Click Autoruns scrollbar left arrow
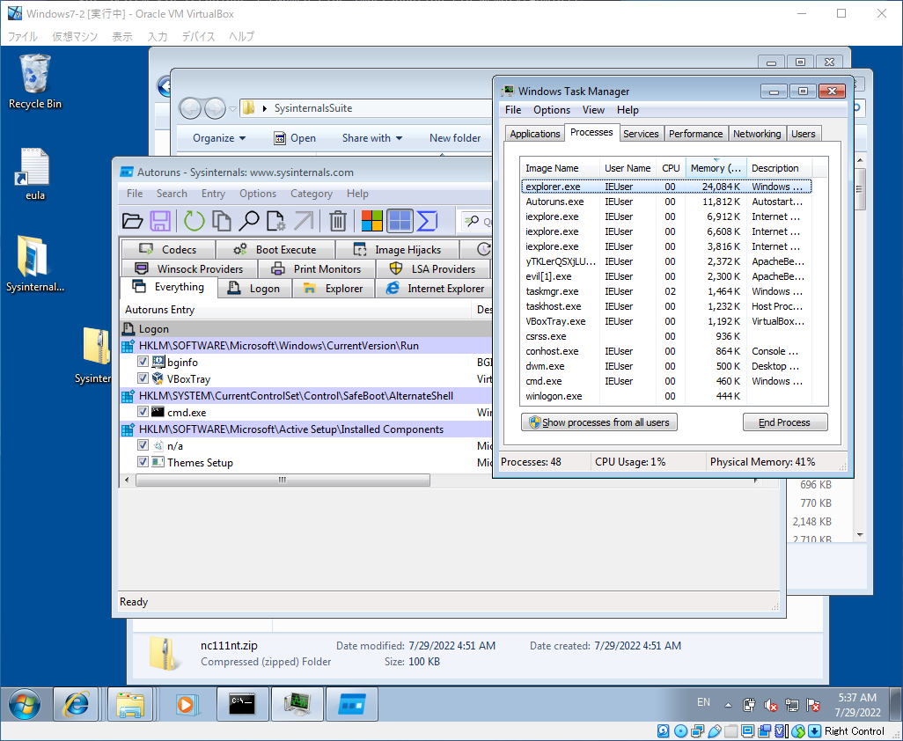903x741 pixels. [x=128, y=481]
